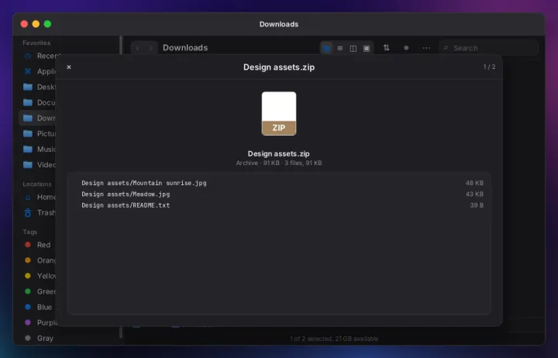Close the Downloads window with red button
The width and height of the screenshot is (558, 358).
point(24,24)
